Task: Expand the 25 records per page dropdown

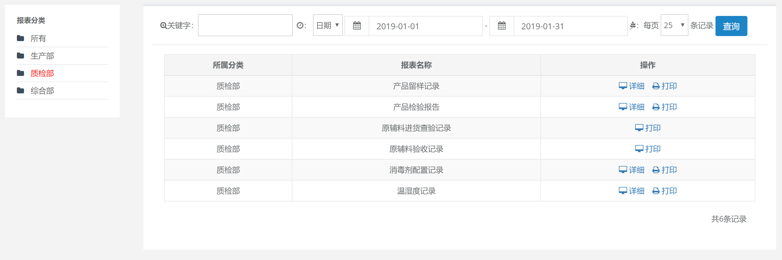Action: click(674, 25)
